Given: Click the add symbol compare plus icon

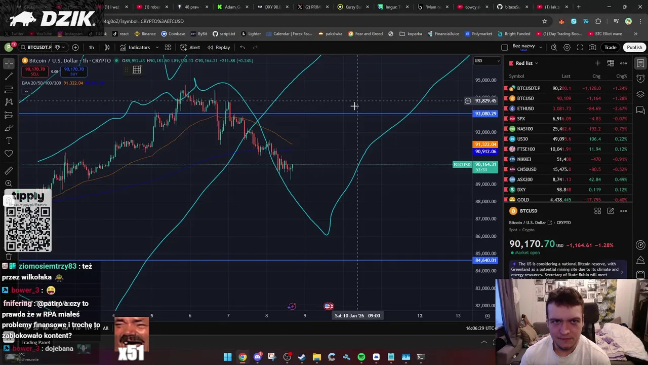Looking at the screenshot, I should click(75, 47).
